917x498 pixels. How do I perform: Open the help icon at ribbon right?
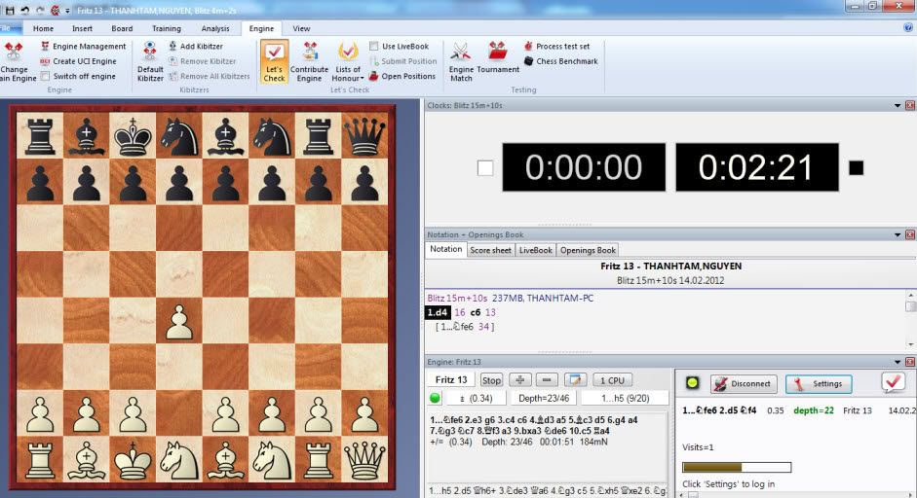(908, 27)
